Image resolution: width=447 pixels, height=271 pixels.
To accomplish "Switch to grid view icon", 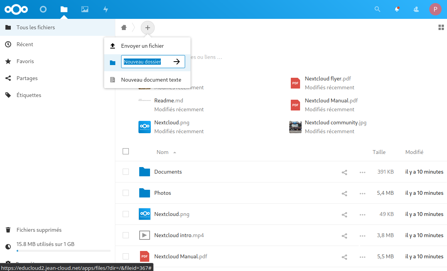I will [x=441, y=27].
